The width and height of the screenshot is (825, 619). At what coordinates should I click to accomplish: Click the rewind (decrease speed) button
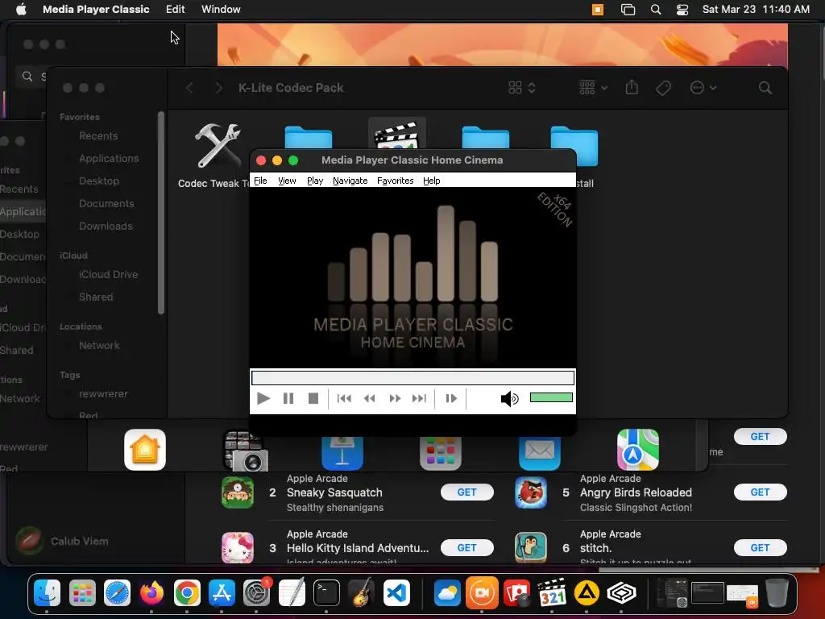coord(369,398)
